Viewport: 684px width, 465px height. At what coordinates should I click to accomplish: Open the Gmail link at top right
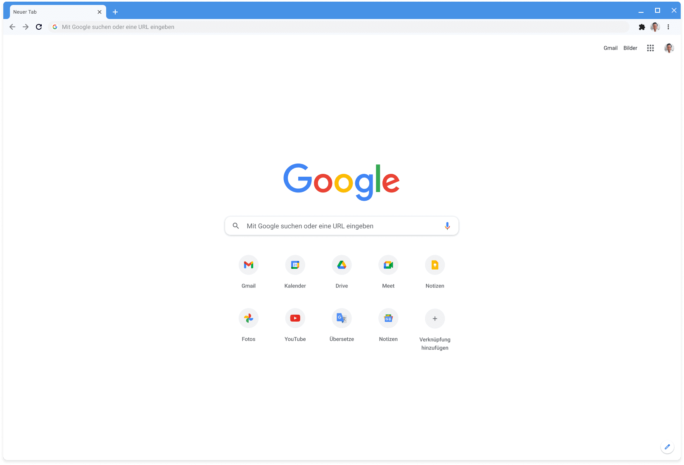tap(610, 48)
